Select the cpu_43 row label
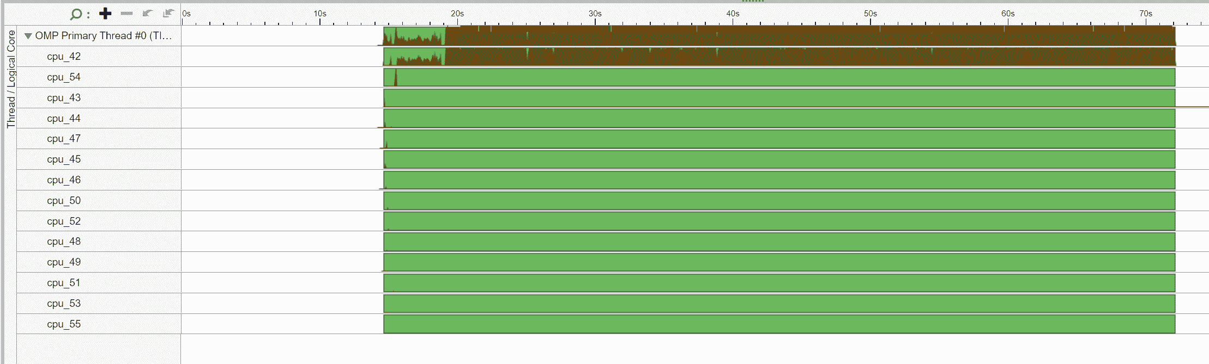The height and width of the screenshot is (364, 1209). tap(64, 98)
